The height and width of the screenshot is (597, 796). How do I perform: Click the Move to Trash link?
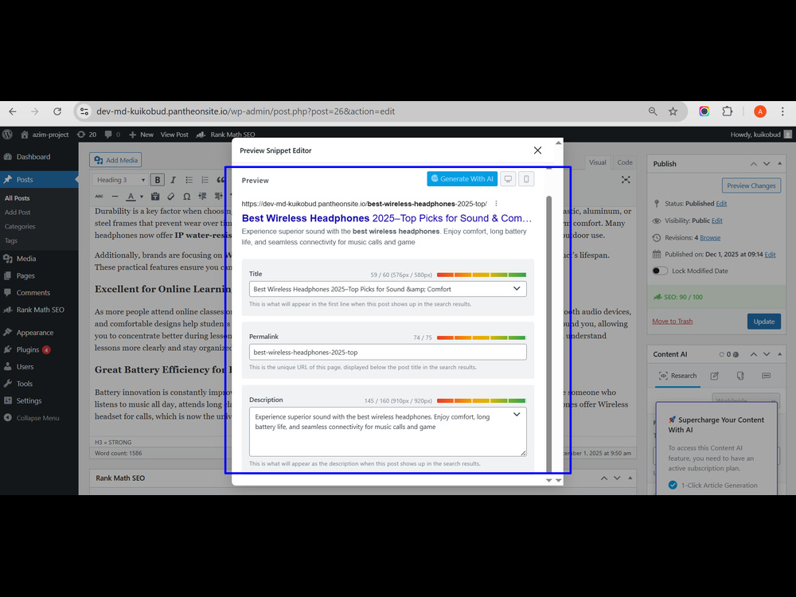pyautogui.click(x=672, y=322)
